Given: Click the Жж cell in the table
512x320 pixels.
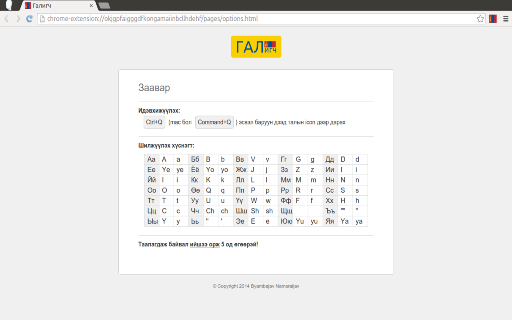Looking at the screenshot, I should [240, 170].
